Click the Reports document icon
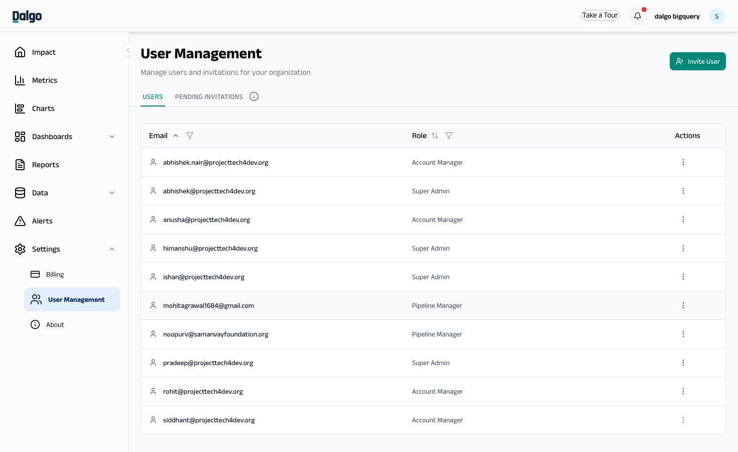The image size is (738, 452). pos(20,164)
